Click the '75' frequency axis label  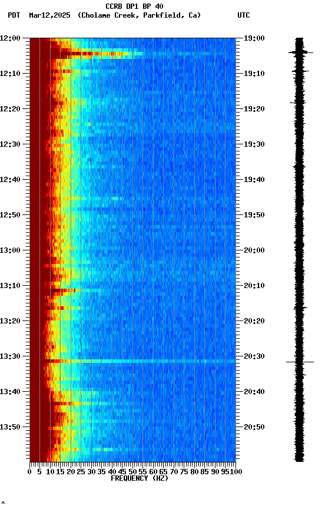point(184,472)
